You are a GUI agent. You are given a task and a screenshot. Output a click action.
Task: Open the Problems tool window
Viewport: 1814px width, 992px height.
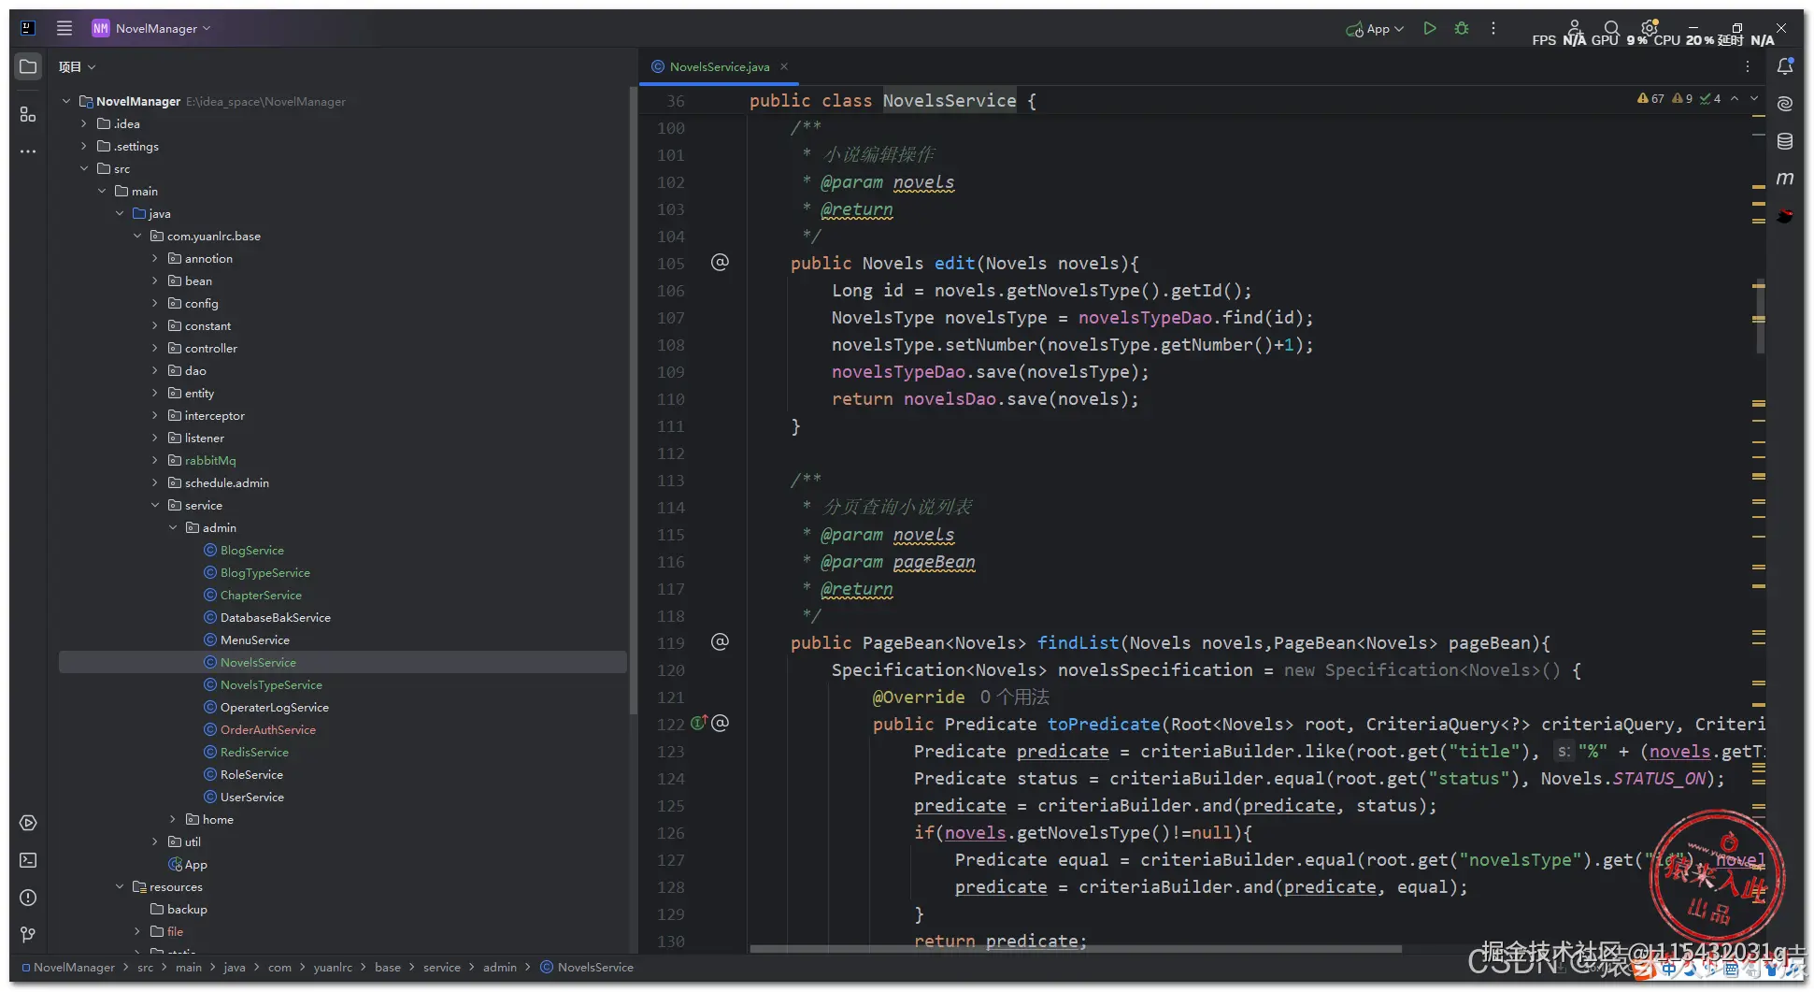[28, 898]
